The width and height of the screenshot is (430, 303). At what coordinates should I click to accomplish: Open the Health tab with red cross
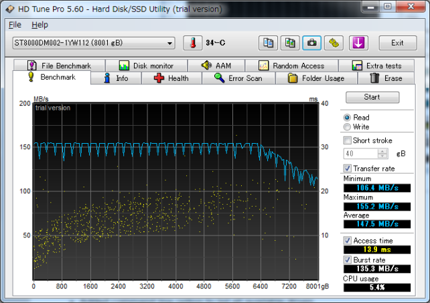click(171, 78)
